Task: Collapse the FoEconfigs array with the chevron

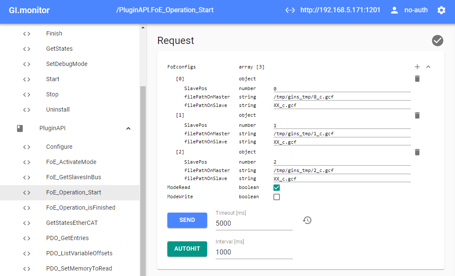Action: coord(428,67)
